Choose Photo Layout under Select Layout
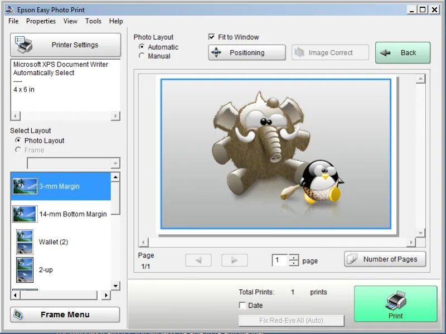The height and width of the screenshot is (334, 446). 18,140
